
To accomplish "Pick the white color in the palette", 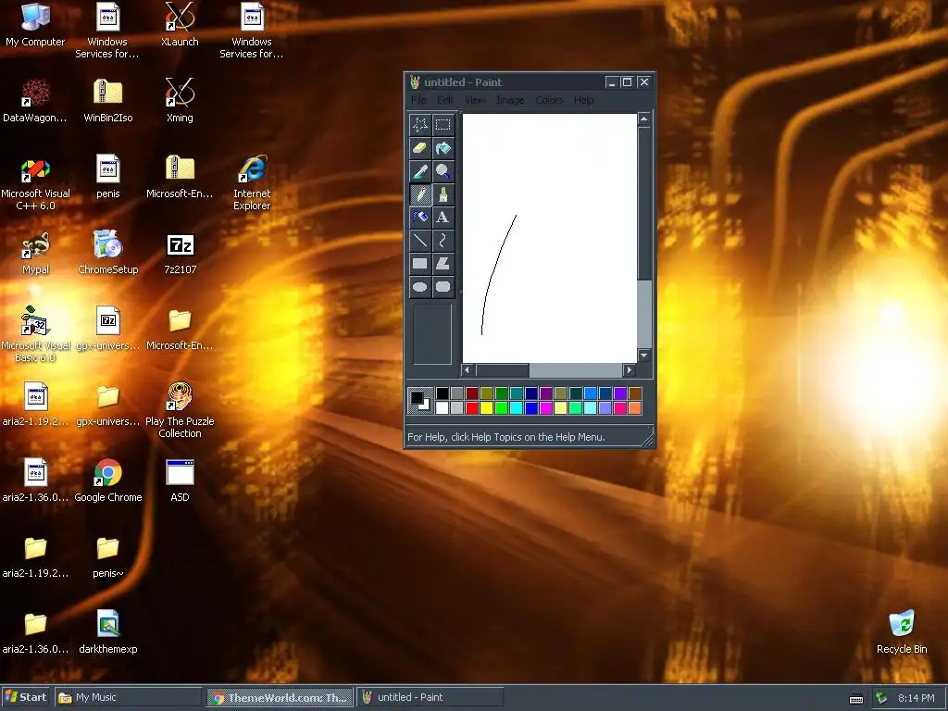I will tap(443, 408).
